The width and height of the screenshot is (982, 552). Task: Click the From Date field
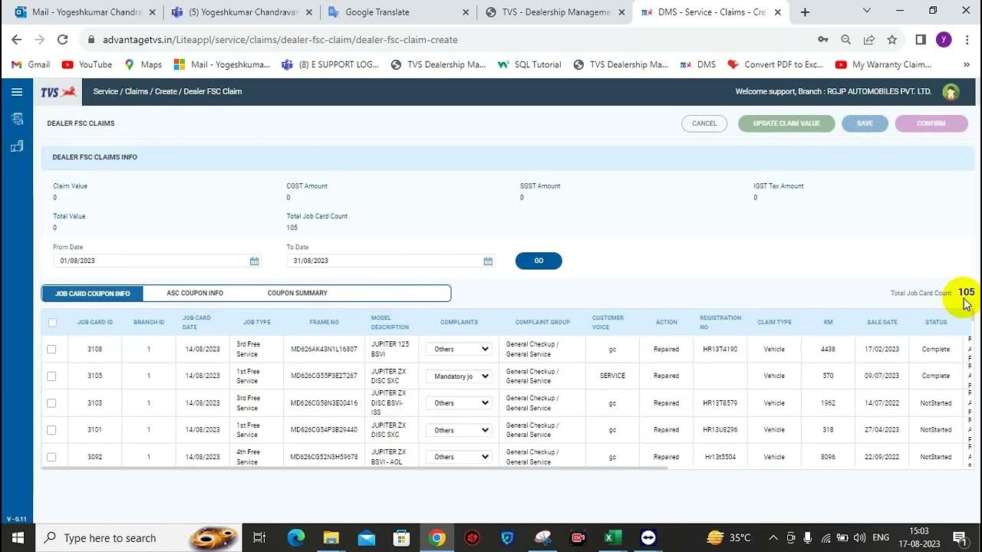(157, 261)
